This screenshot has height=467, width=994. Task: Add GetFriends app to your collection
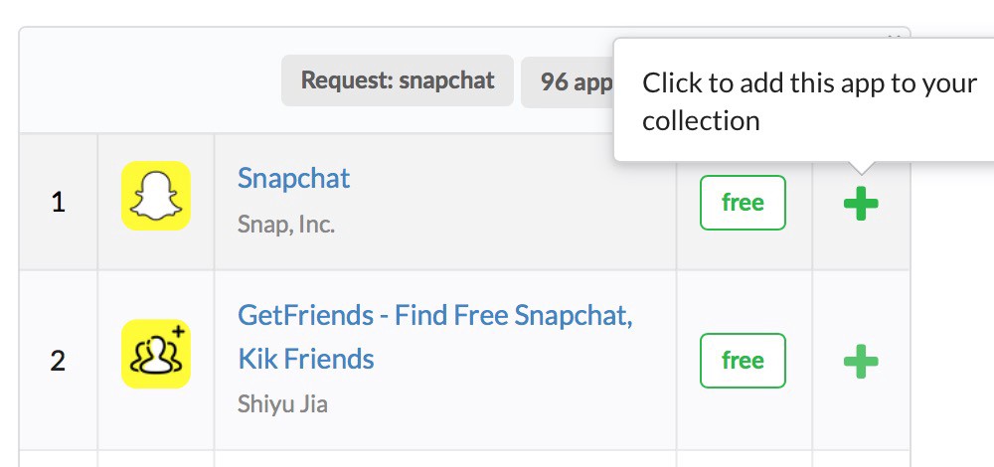pyautogui.click(x=860, y=361)
